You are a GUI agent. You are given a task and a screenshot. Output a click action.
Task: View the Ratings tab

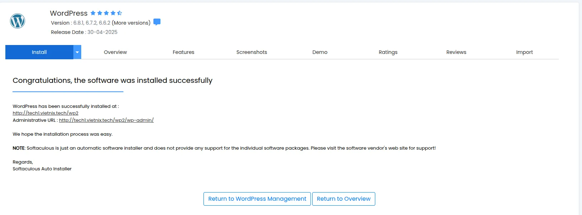click(388, 52)
